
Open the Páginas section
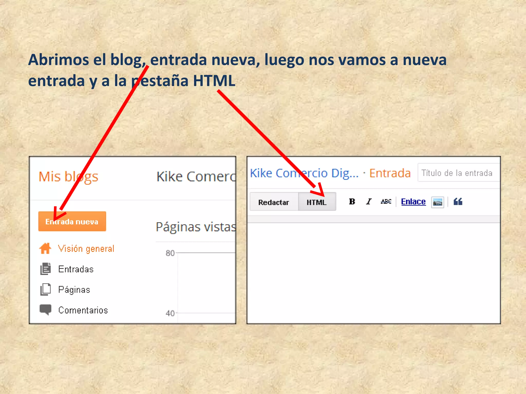click(x=74, y=290)
